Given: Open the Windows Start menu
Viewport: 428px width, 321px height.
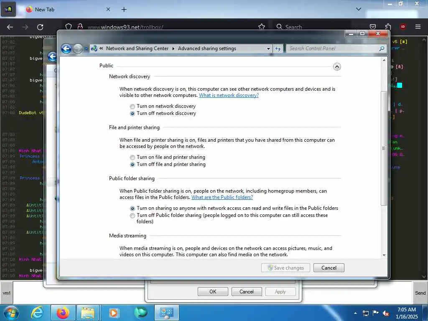Looking at the screenshot, I should click(11, 313).
